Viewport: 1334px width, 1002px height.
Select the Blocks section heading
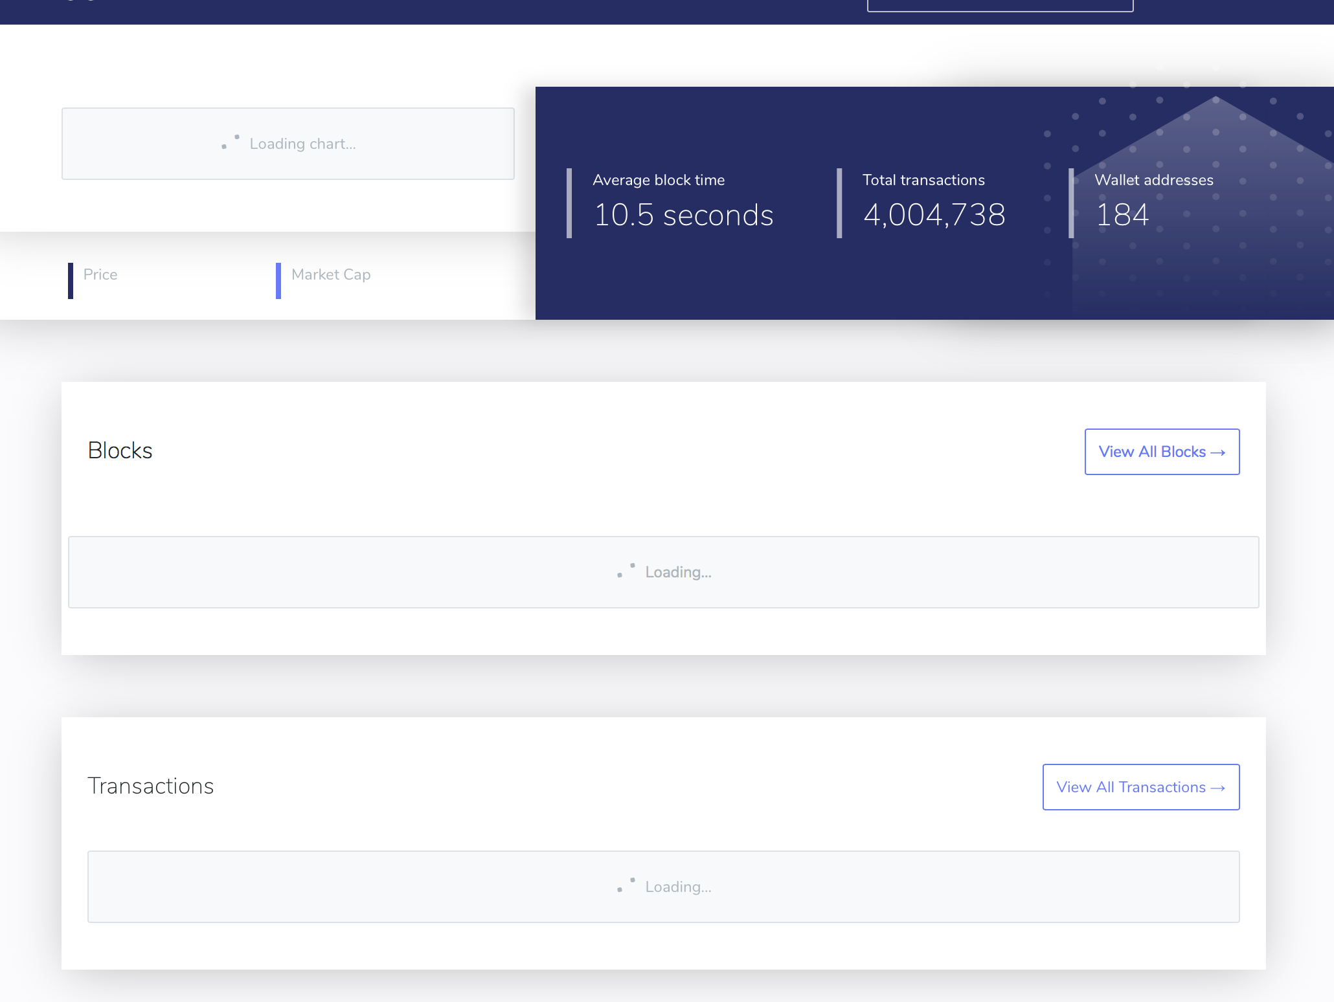tap(120, 451)
